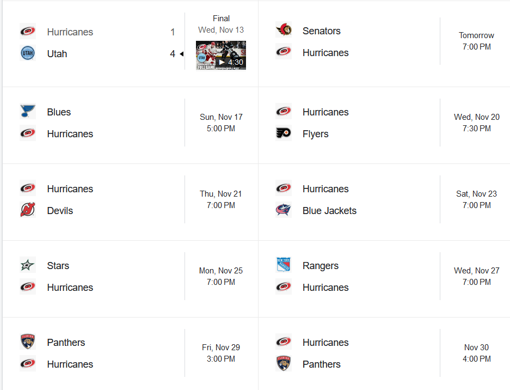Click the Panthers logo in Nov 29 game

(28, 342)
